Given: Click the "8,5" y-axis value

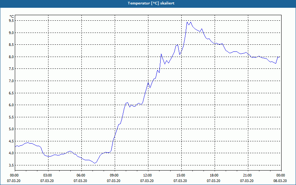Looking at the screenshot, I should coord(11,45).
